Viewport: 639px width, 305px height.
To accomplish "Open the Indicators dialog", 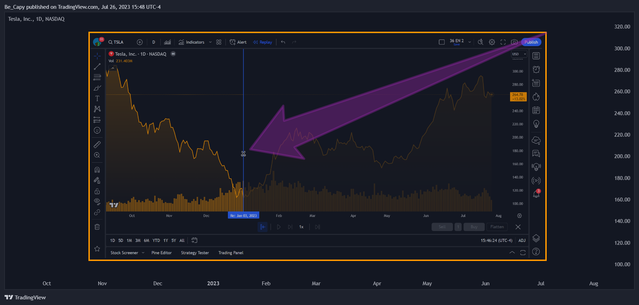I will point(192,42).
